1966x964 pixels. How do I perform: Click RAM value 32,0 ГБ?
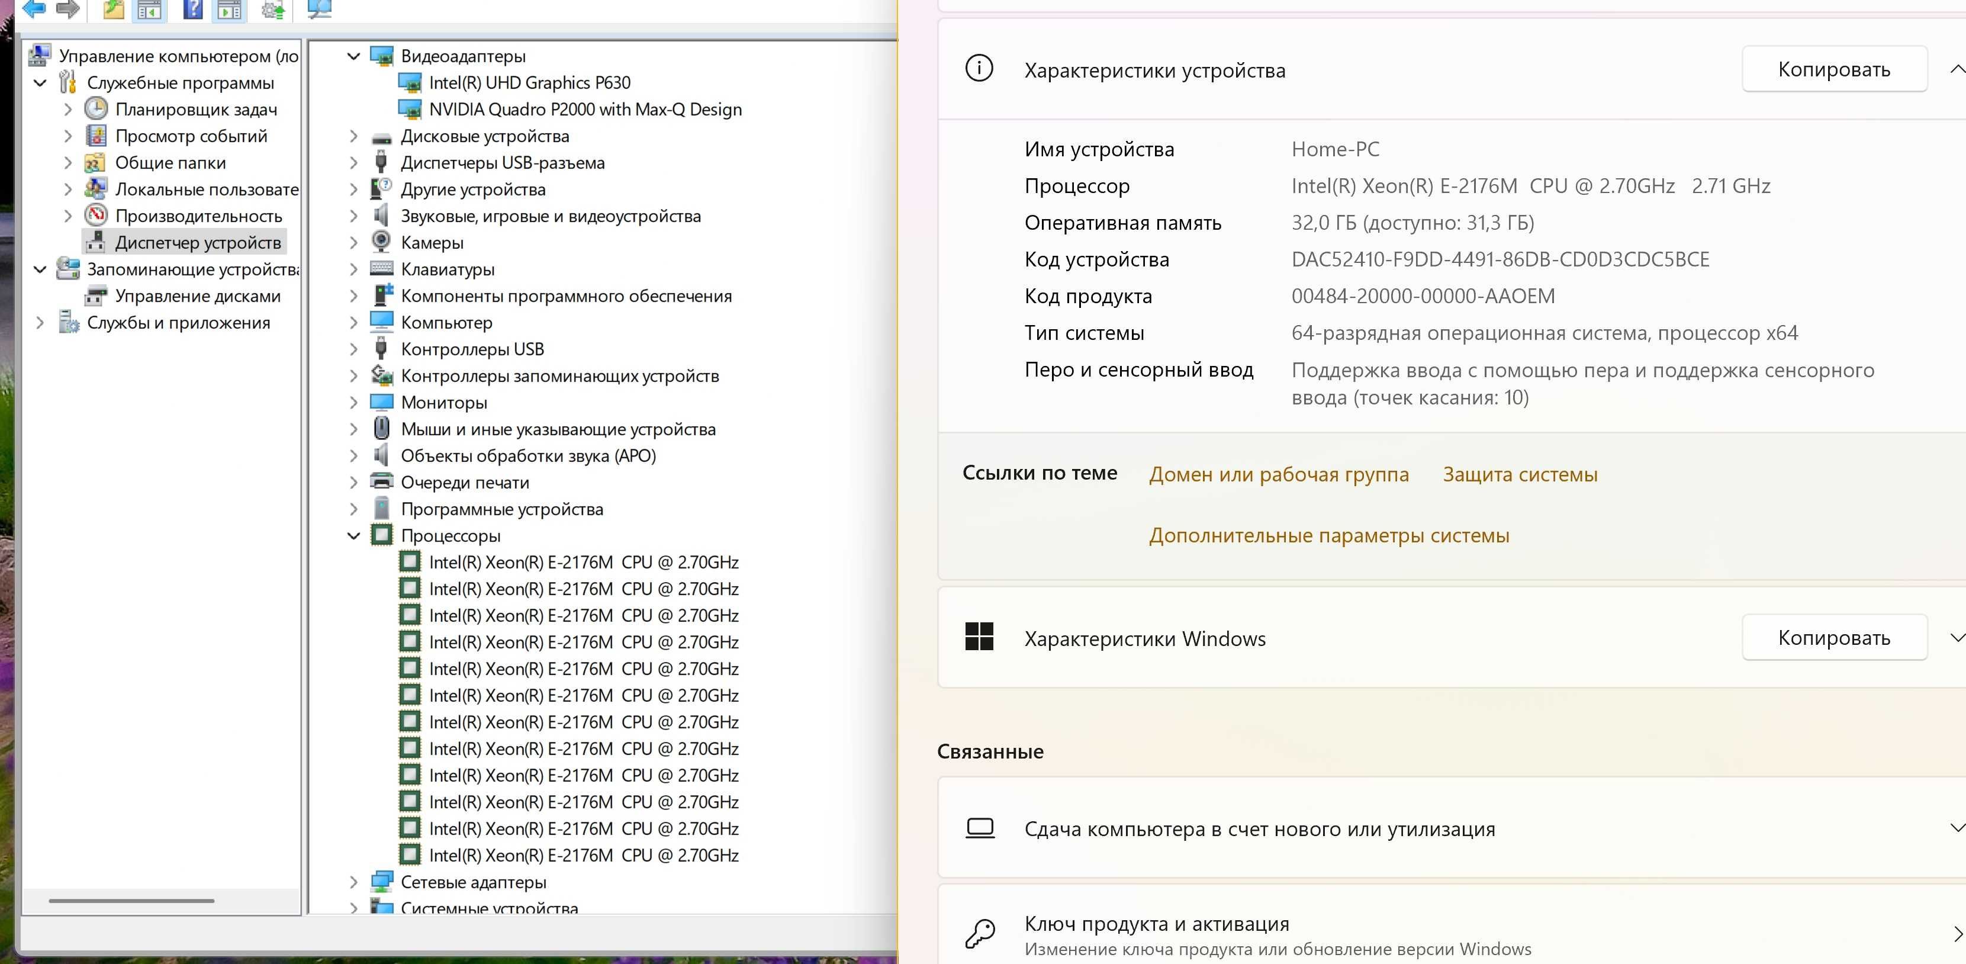point(1412,223)
